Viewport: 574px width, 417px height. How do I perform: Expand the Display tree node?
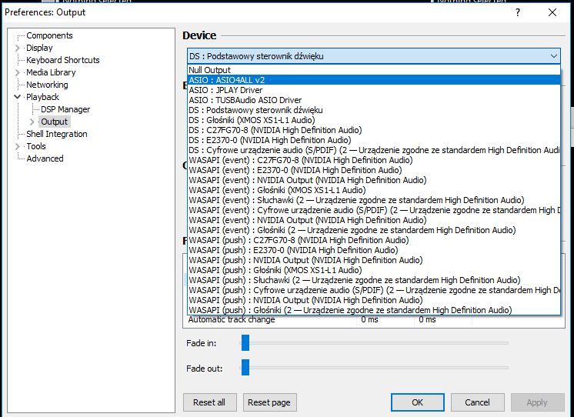[x=17, y=48]
